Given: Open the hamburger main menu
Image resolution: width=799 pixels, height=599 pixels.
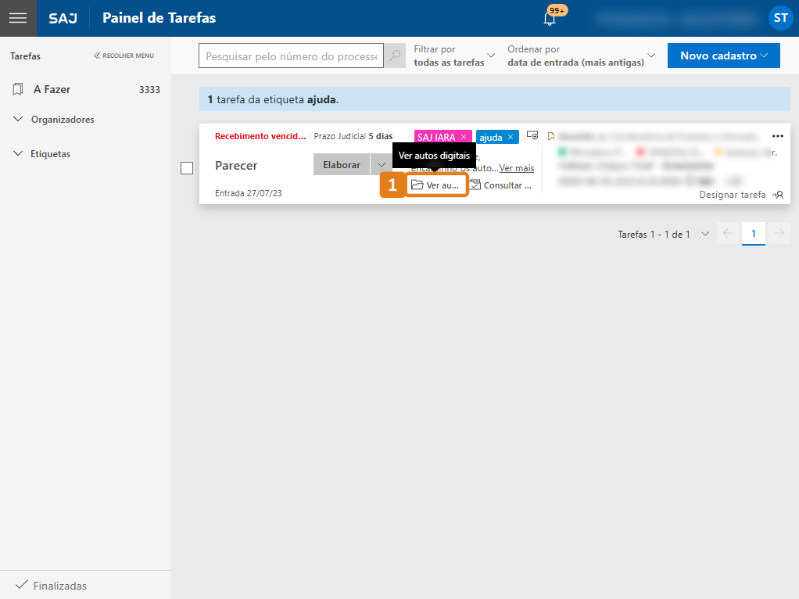Looking at the screenshot, I should coord(18,18).
